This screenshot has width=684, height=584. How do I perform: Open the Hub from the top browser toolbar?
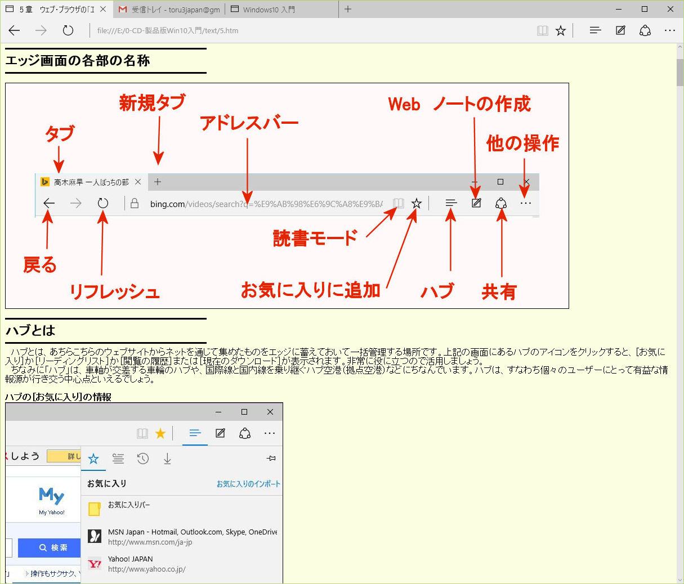point(595,30)
